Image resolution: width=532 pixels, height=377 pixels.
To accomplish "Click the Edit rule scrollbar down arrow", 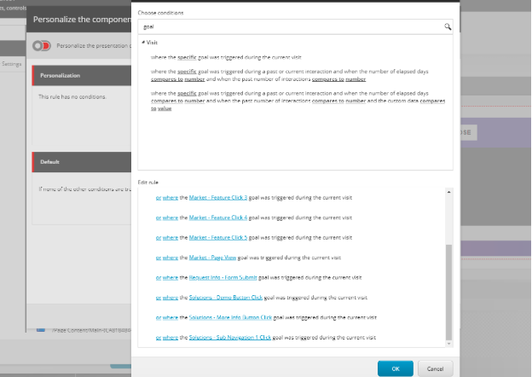I will tap(448, 344).
